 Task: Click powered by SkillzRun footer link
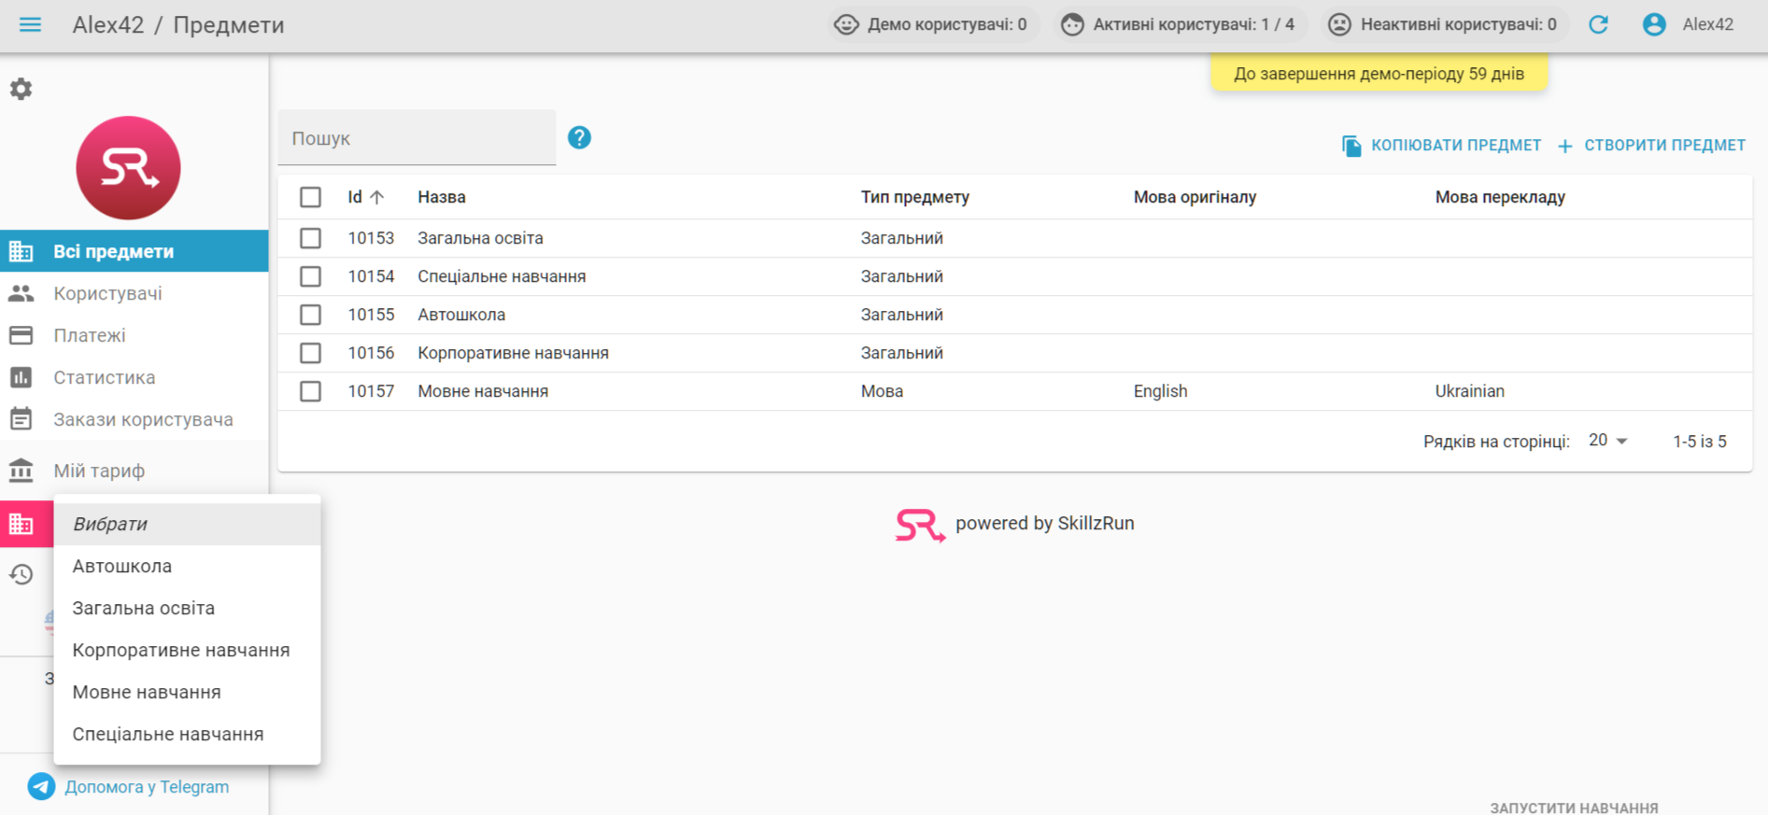coord(1014,524)
